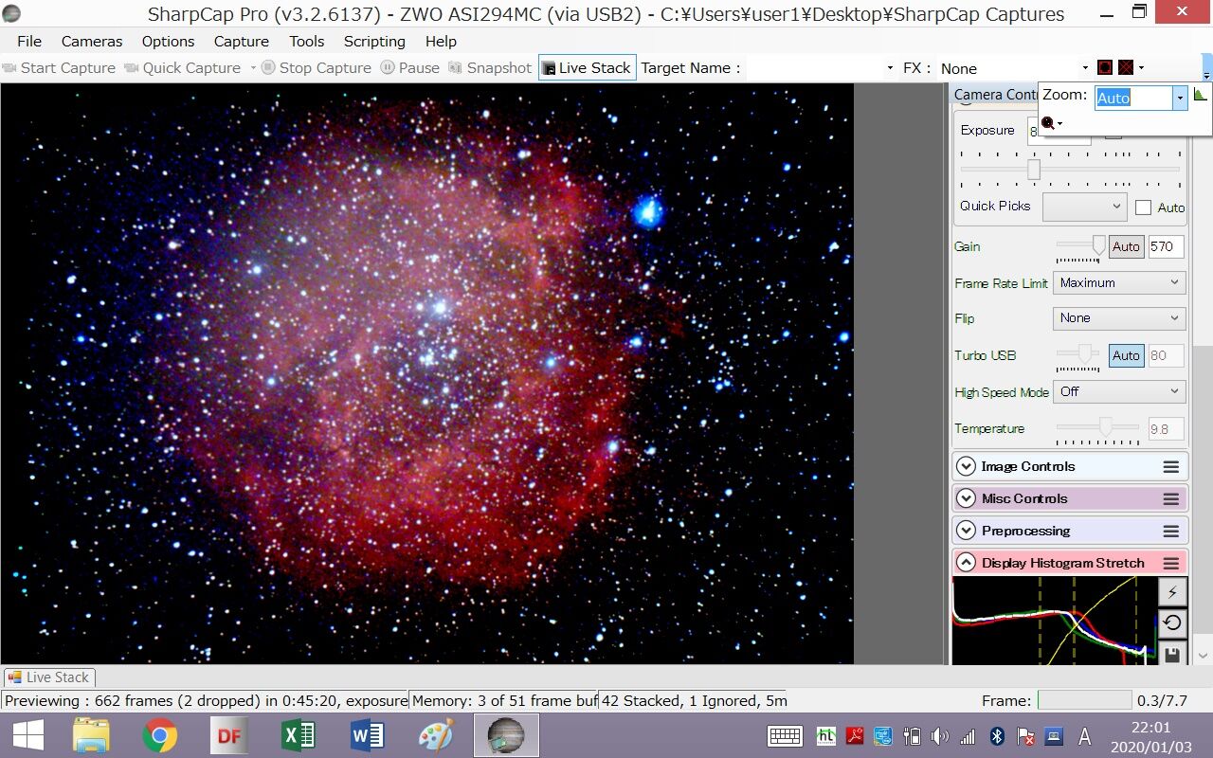Click the image histogram icon
The height and width of the screenshot is (758, 1213).
coord(1201,95)
